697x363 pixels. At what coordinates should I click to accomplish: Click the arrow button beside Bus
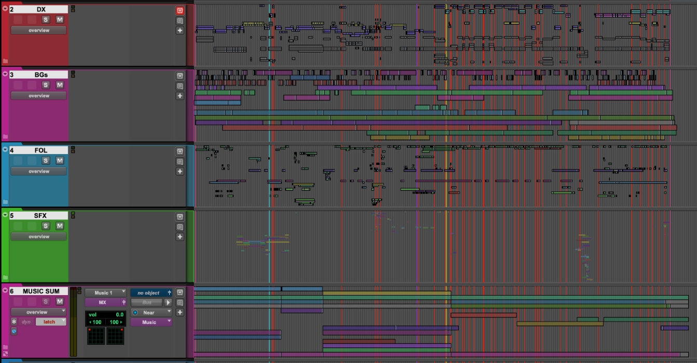click(168, 302)
